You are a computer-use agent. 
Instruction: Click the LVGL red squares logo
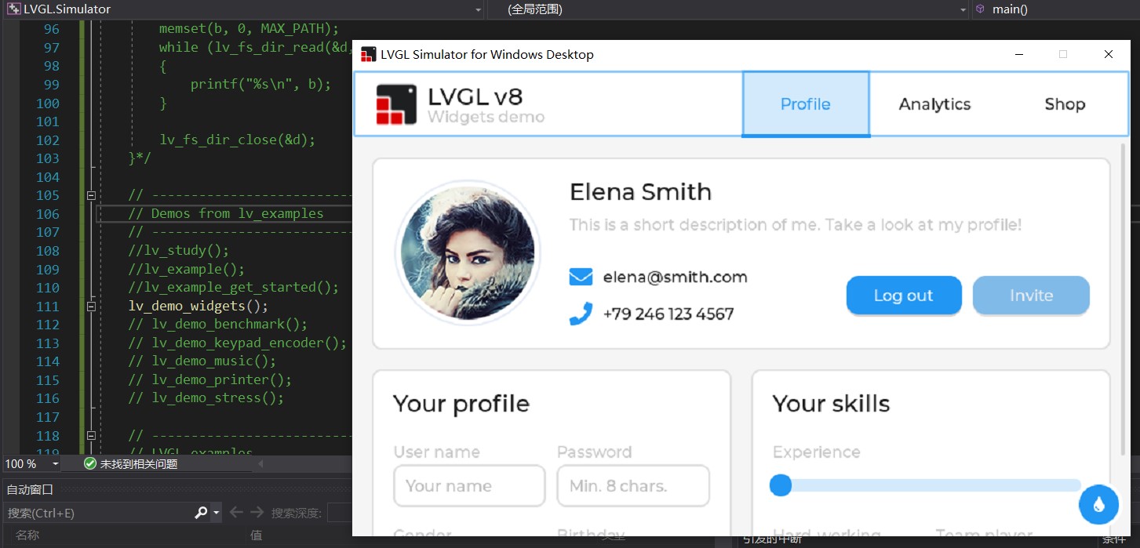click(396, 104)
